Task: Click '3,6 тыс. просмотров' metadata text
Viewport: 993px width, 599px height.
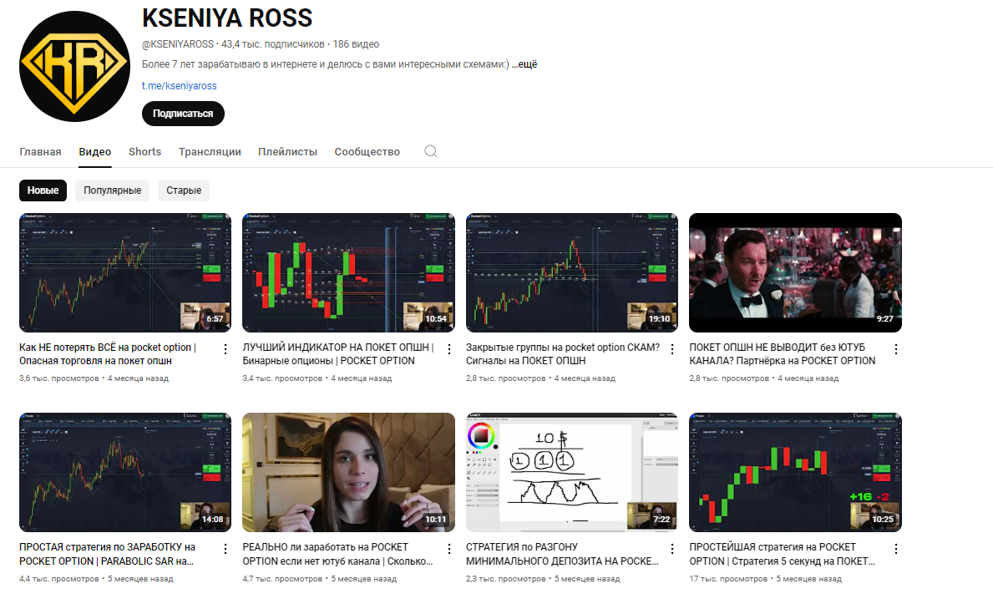Action: click(59, 378)
